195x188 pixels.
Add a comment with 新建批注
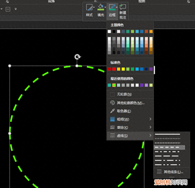coord(123,11)
